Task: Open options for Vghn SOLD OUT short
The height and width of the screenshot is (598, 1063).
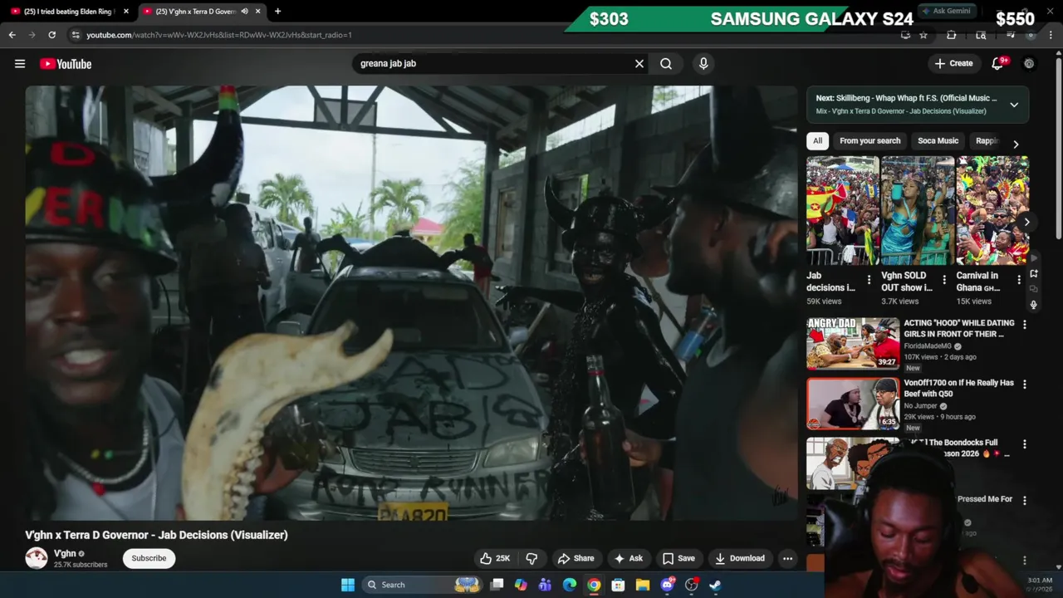Action: coord(944,280)
